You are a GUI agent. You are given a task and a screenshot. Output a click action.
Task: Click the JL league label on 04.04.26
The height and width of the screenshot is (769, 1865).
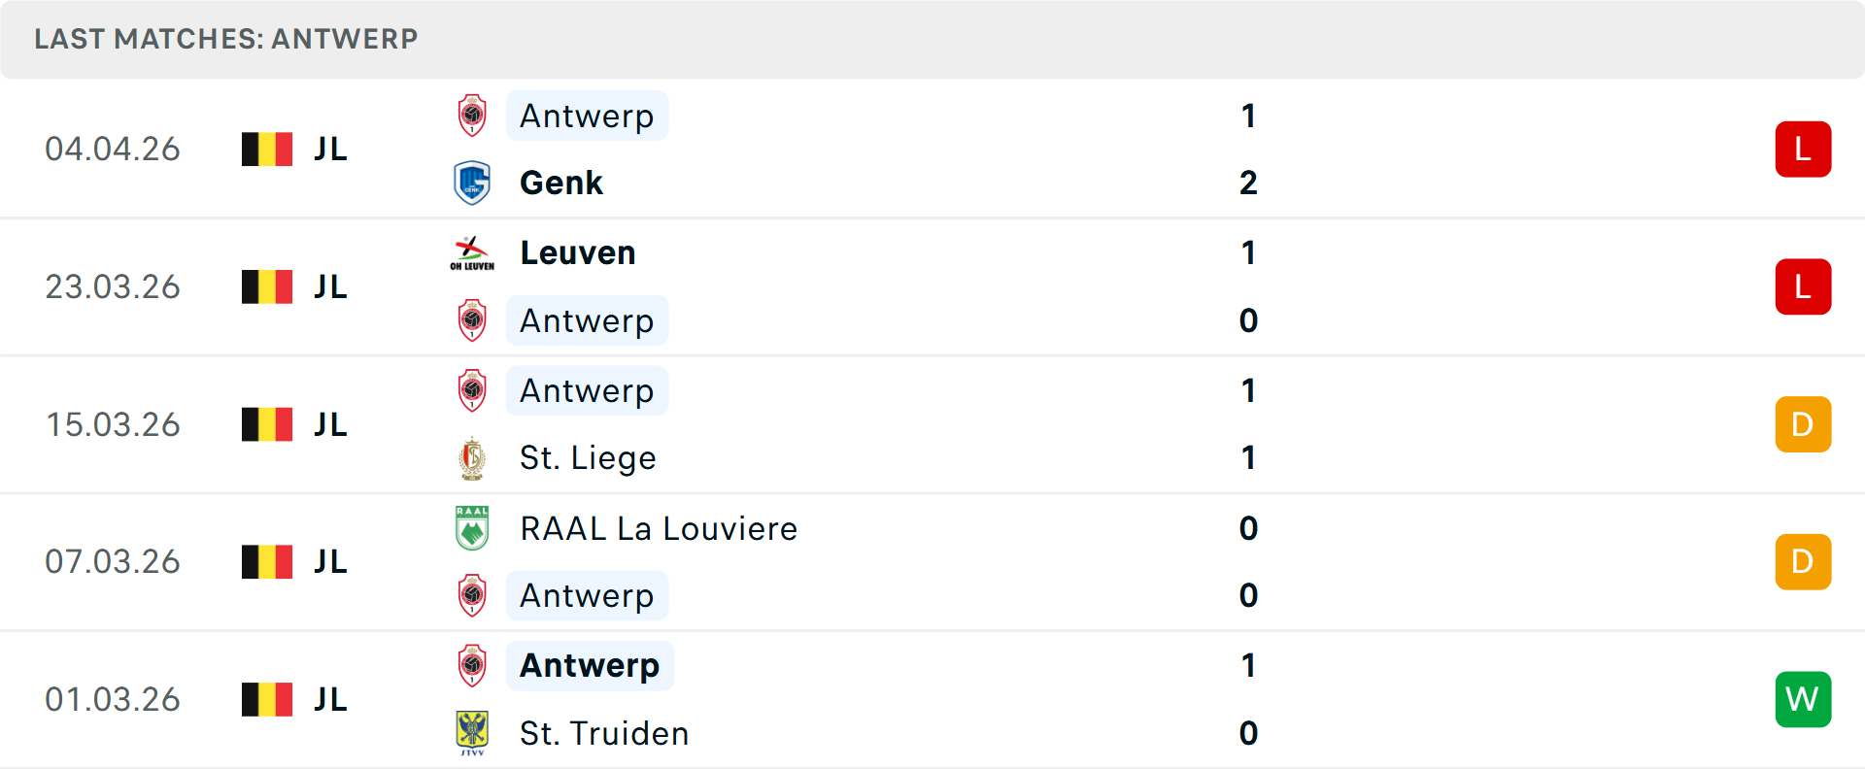[330, 150]
